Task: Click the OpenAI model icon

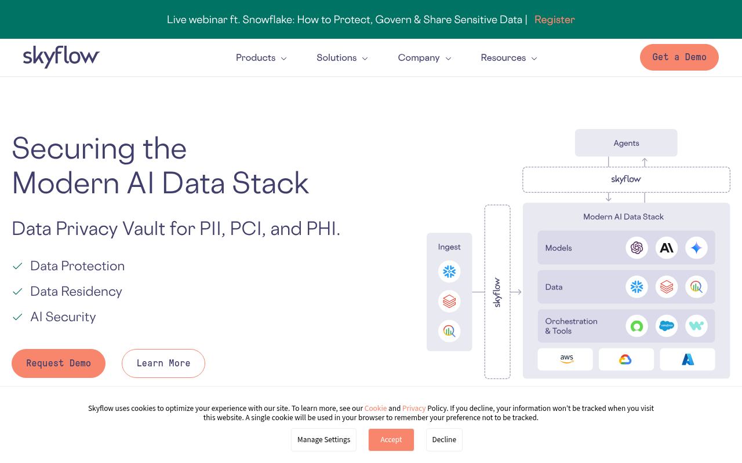Action: [x=636, y=248]
